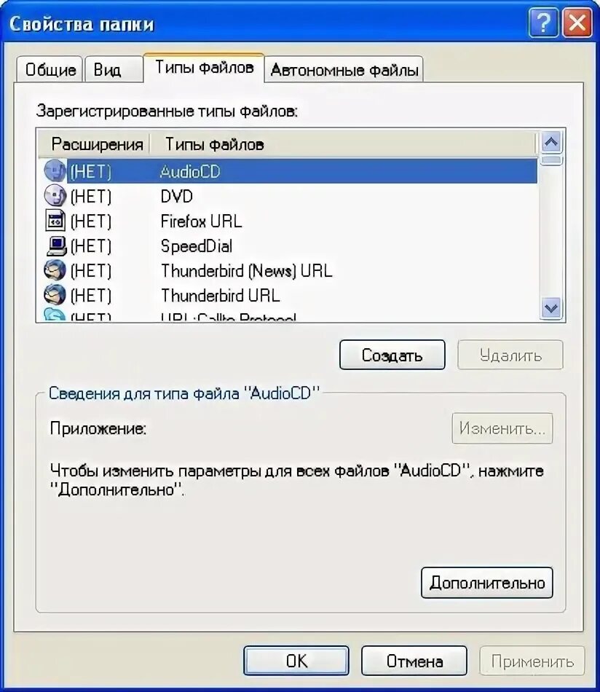The width and height of the screenshot is (600, 692).
Task: Confirm with the OK button
Action: click(x=296, y=661)
